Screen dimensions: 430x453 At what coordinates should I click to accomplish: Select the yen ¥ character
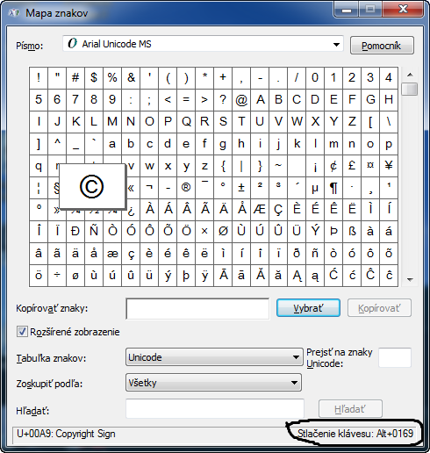point(389,166)
